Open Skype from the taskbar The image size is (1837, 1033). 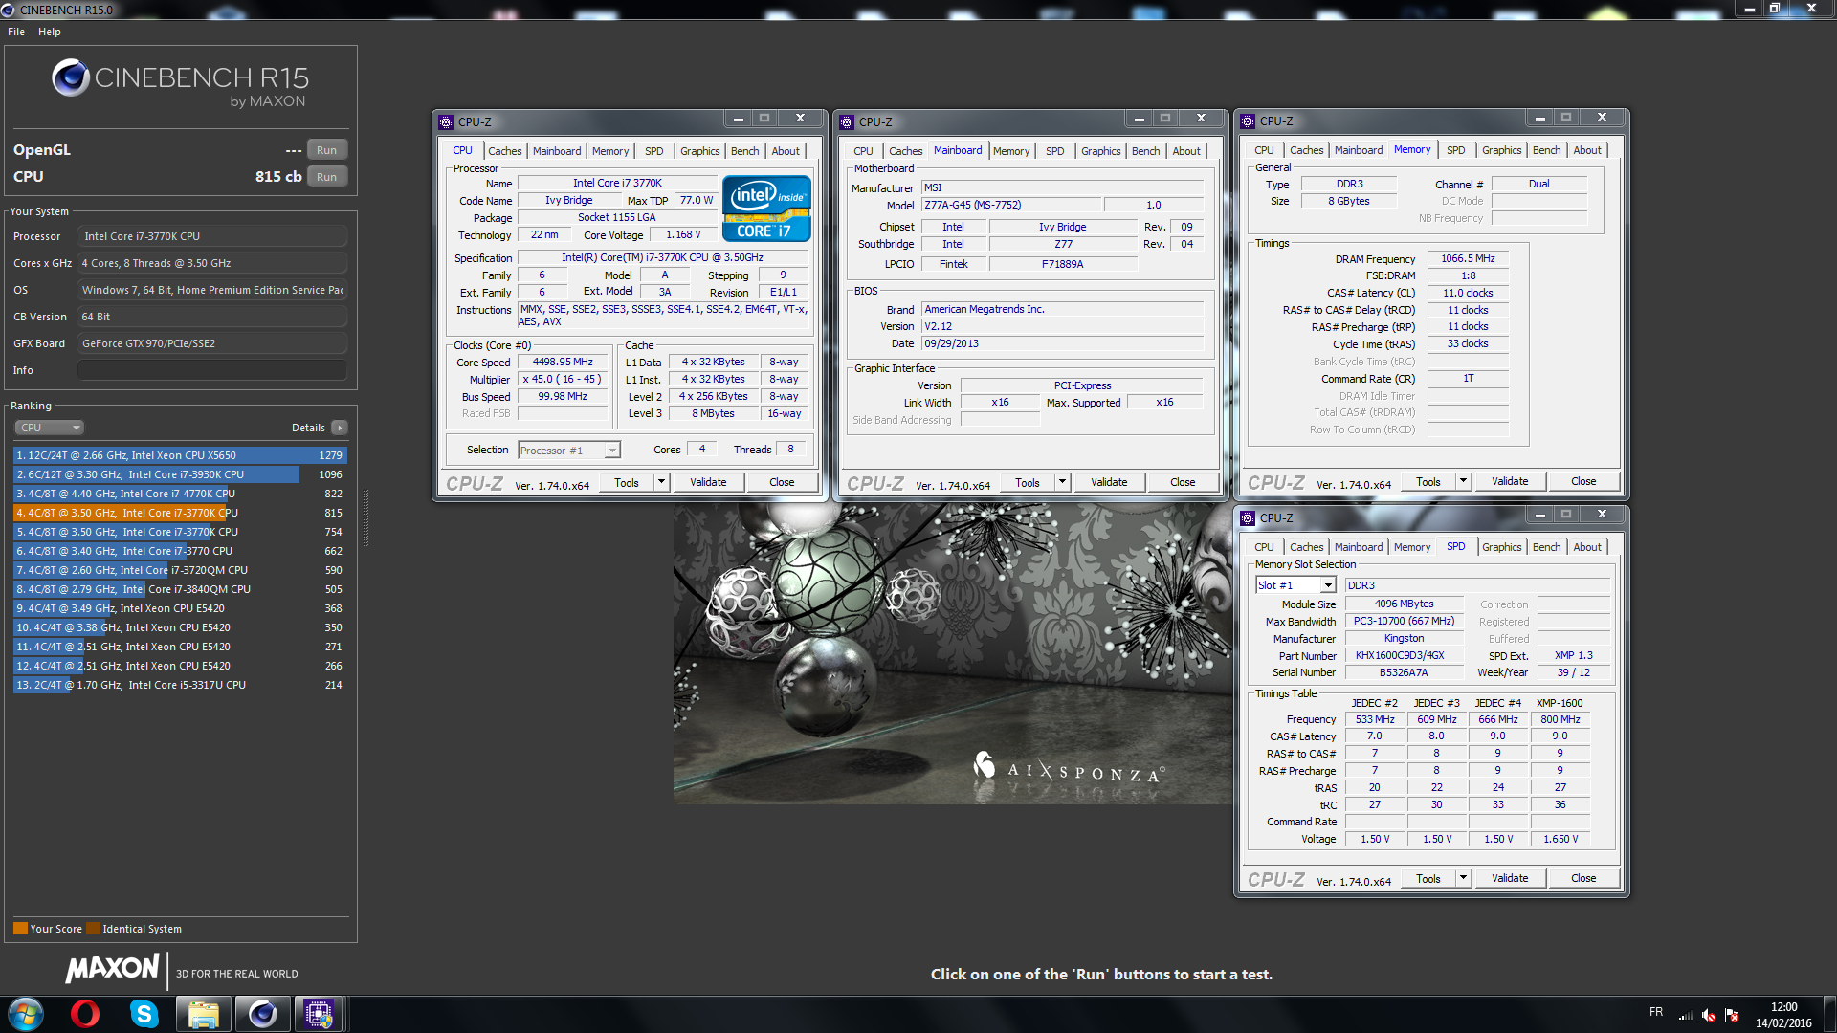pyautogui.click(x=144, y=1014)
